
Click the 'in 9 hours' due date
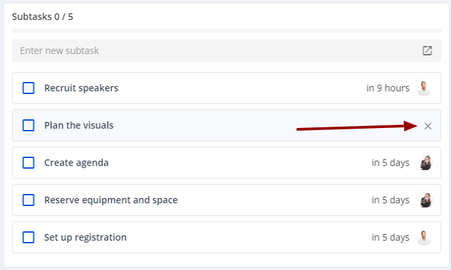(x=388, y=88)
